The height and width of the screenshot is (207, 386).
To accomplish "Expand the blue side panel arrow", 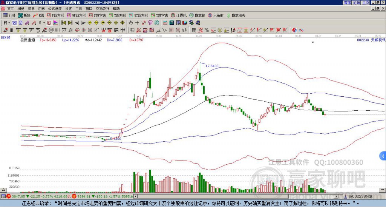I will (383, 156).
